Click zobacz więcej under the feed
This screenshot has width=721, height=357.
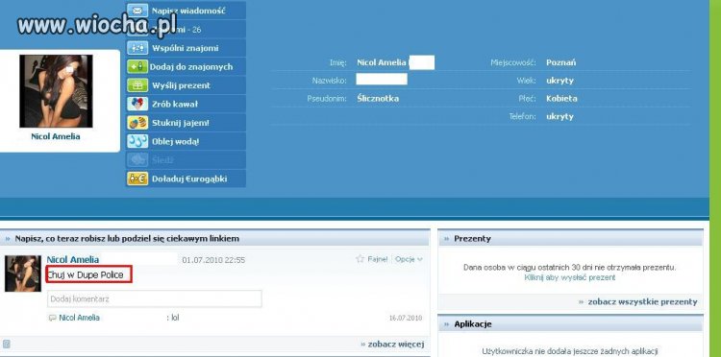(x=396, y=345)
